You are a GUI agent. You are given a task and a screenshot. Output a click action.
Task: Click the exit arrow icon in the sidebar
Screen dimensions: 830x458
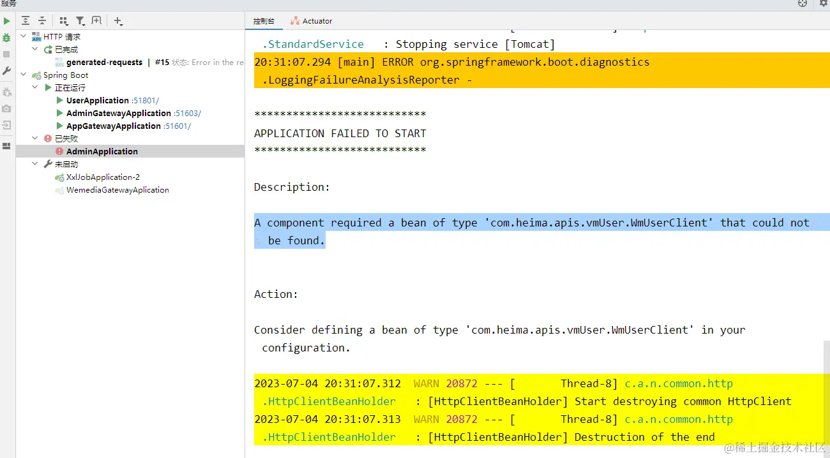(7, 125)
